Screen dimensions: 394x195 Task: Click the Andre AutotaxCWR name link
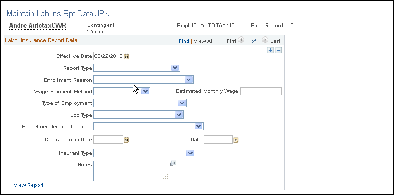[38, 26]
